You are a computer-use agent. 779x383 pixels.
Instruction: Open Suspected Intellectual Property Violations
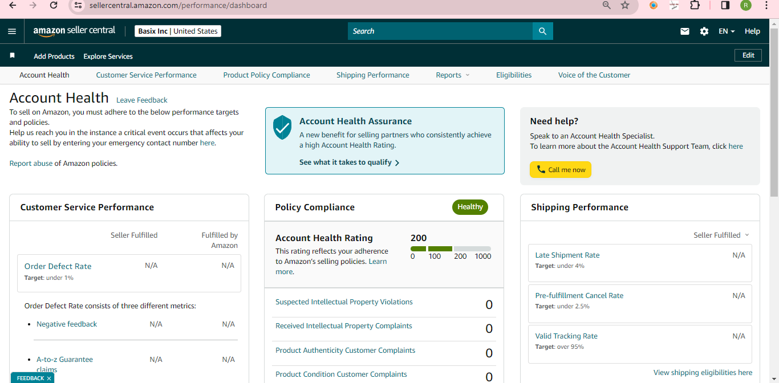[x=344, y=302]
